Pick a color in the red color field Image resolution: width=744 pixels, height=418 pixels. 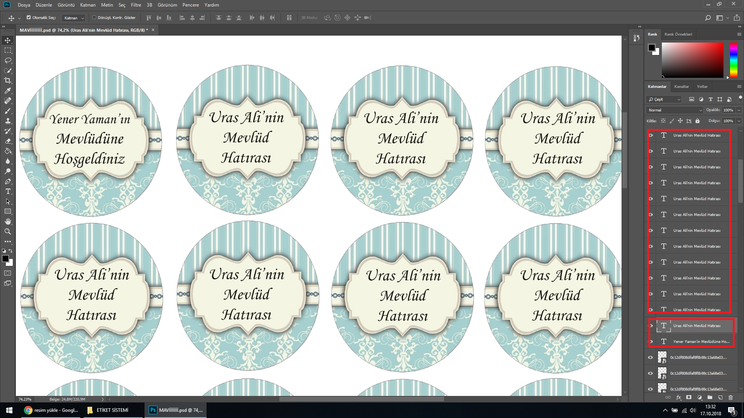coord(692,60)
